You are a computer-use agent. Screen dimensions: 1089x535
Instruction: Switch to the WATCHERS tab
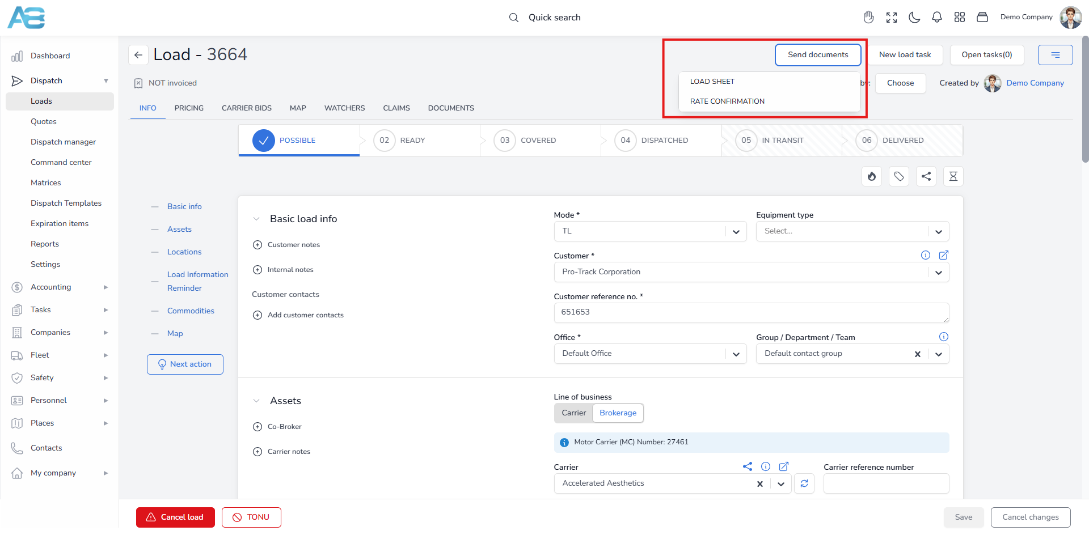click(x=344, y=108)
